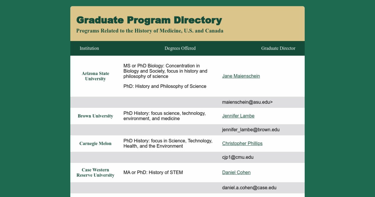This screenshot has height=197, width=375.
Task: Select the Brown University institution cell
Action: [95, 116]
